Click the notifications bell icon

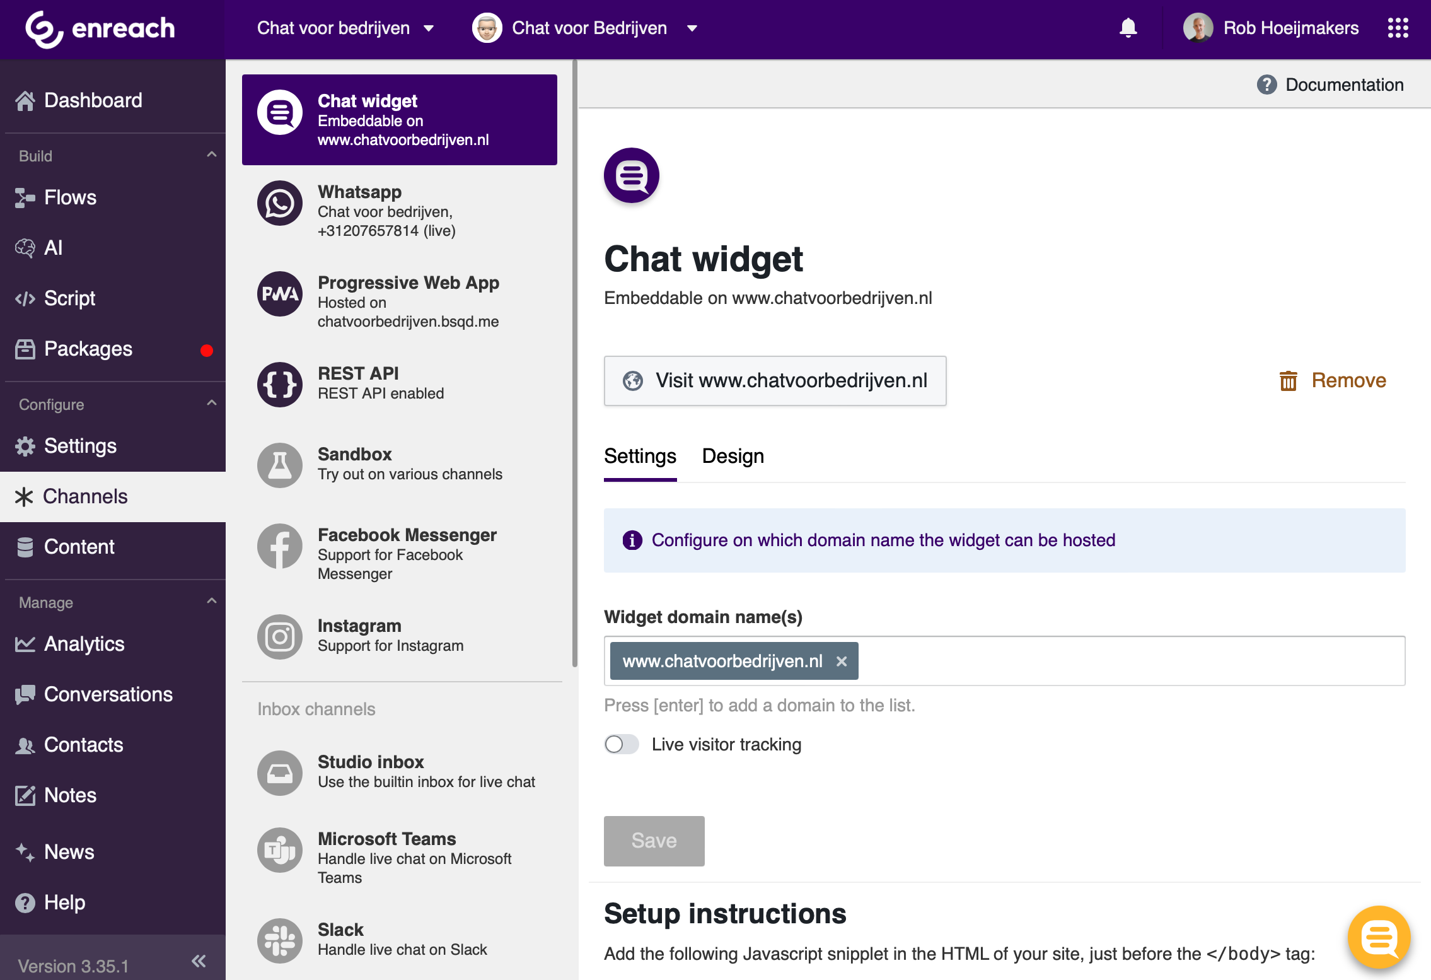pos(1128,28)
